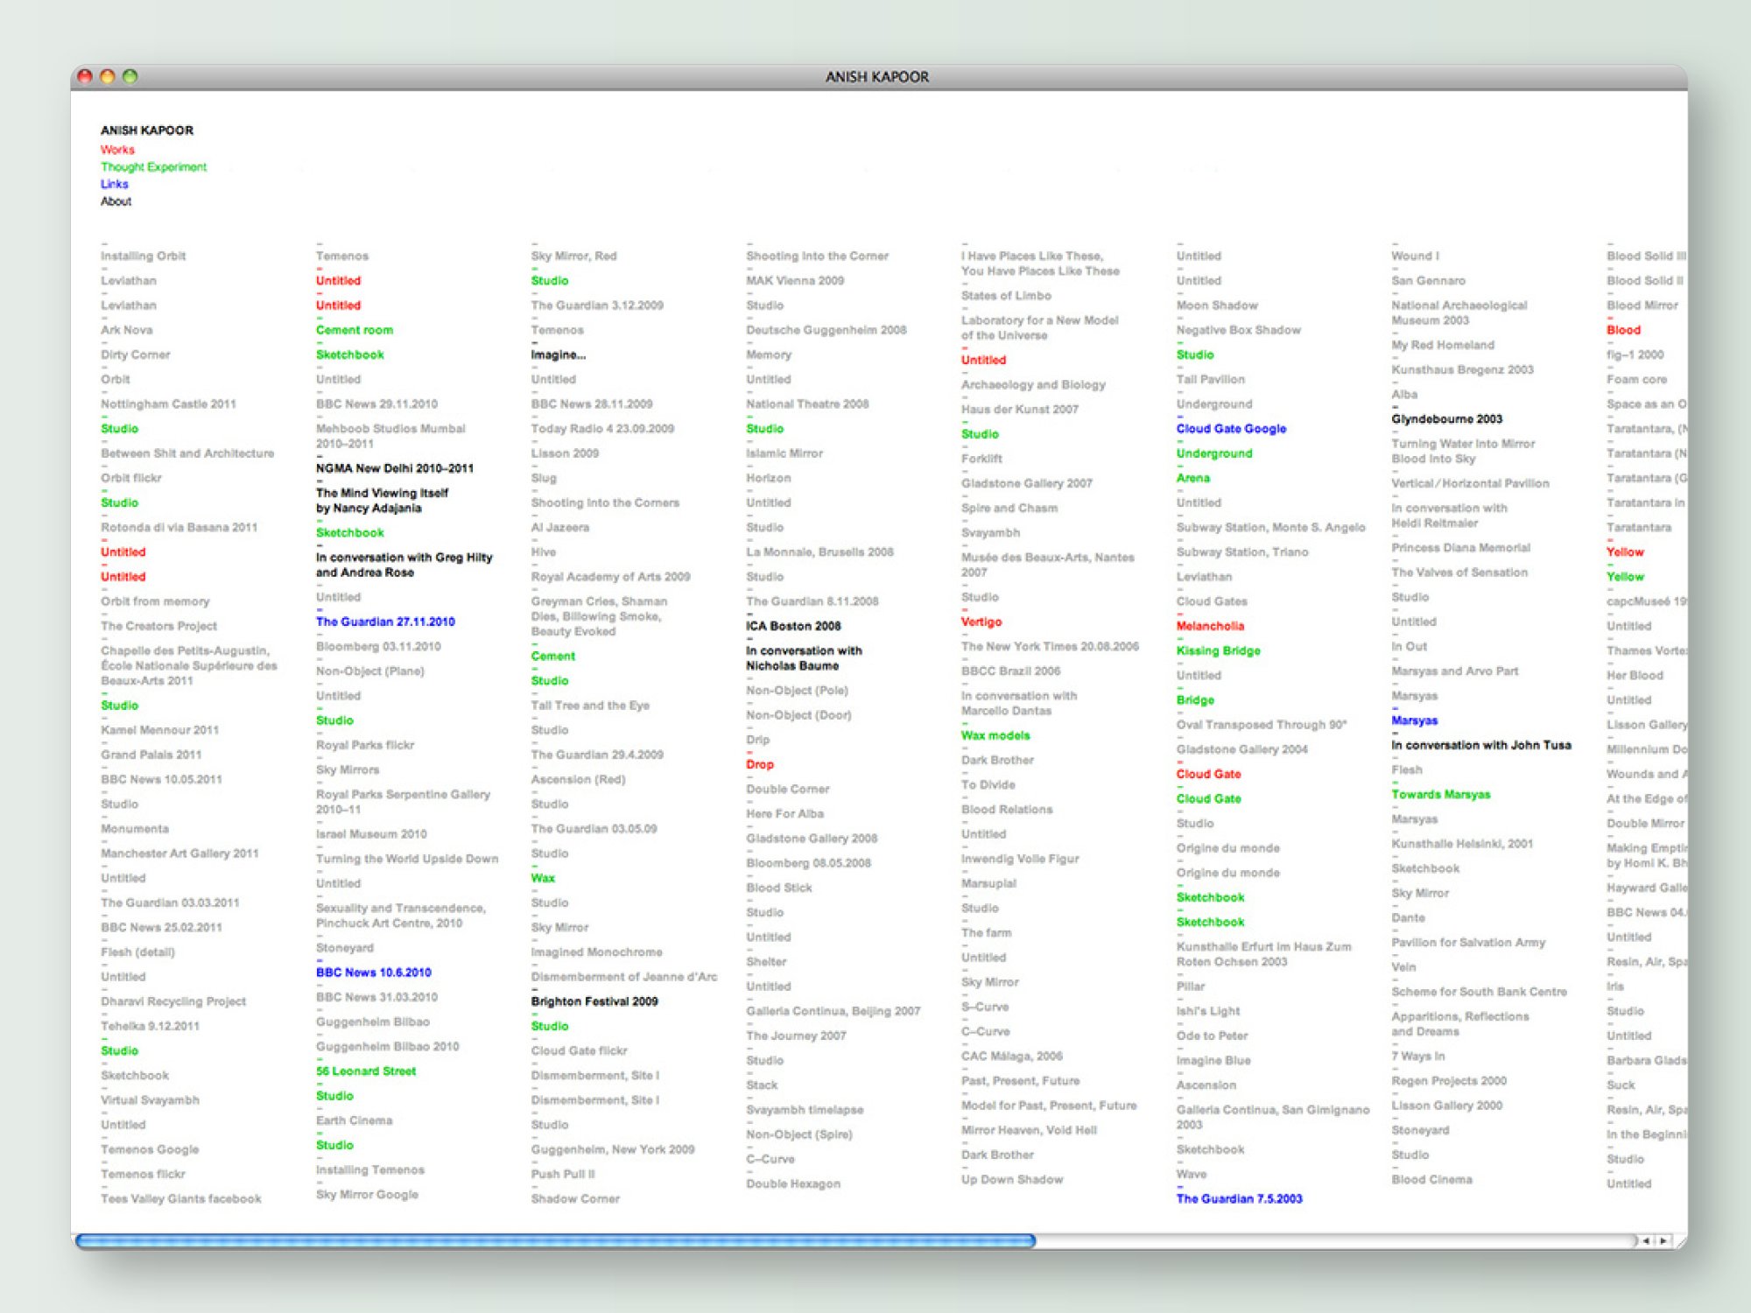1751x1313 pixels.
Task: Open Tall Tree and the Eye
Action: pyautogui.click(x=590, y=706)
